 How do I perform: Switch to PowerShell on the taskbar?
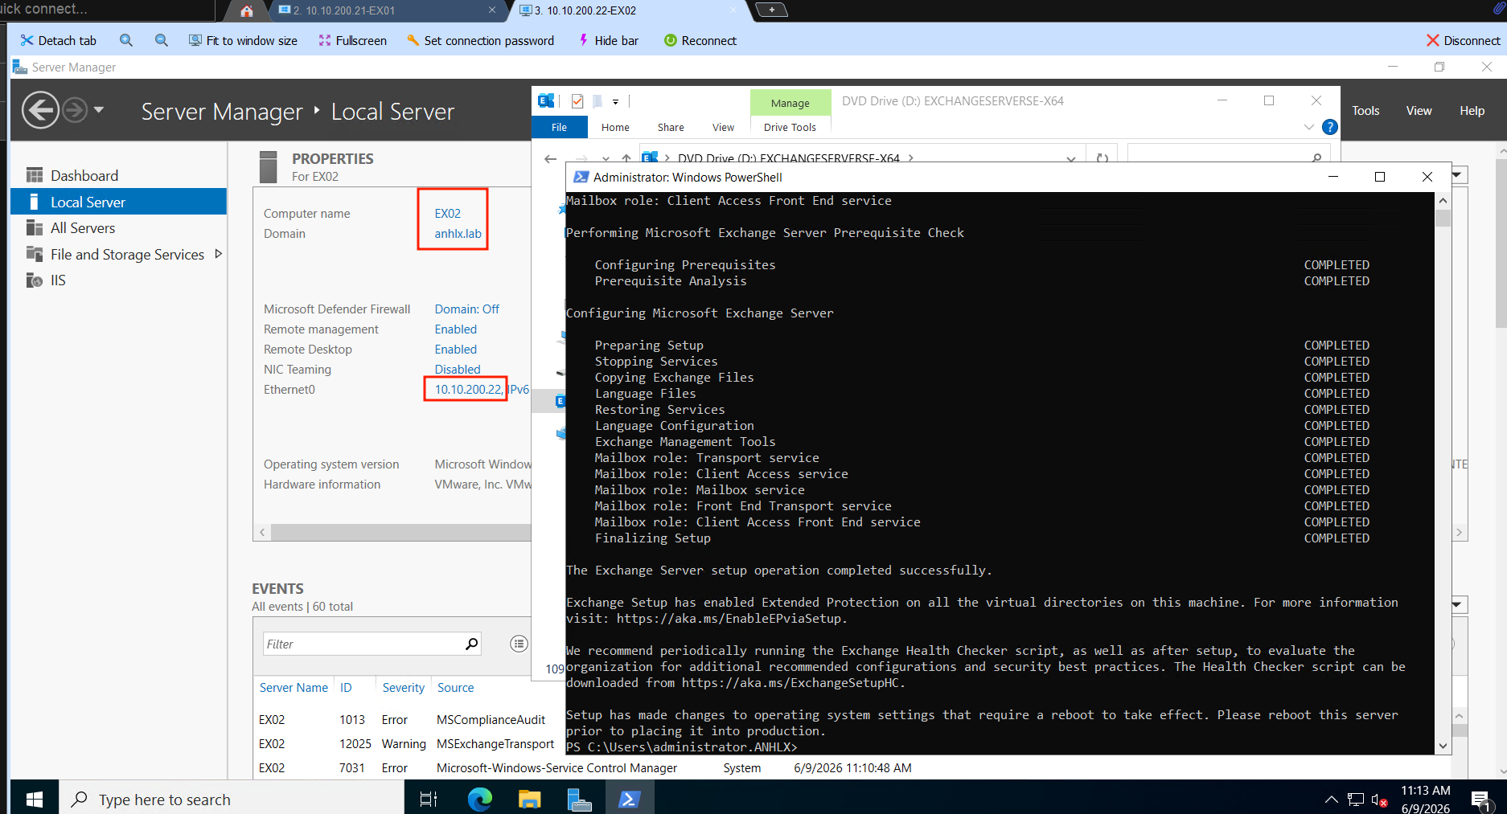pos(629,799)
